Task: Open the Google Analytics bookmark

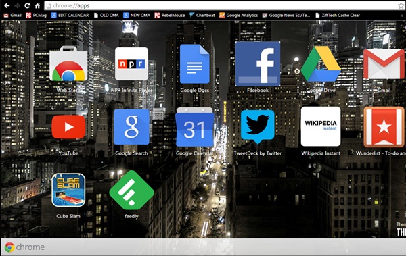Action: (x=238, y=15)
